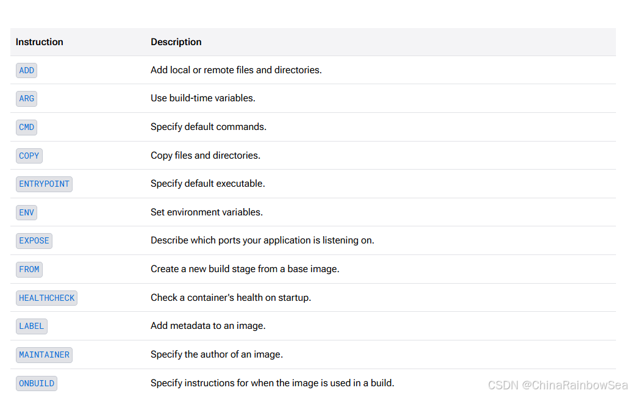Select the text 'Add local or remote files and directories'
Screen dimensions: 630x396
[235, 70]
